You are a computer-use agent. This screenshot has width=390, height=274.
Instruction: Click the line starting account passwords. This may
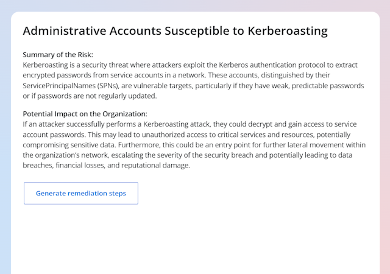click(x=186, y=135)
